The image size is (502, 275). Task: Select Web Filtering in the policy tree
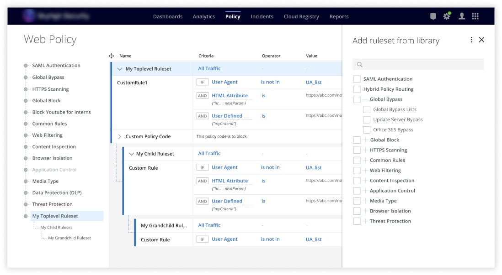(x=47, y=135)
